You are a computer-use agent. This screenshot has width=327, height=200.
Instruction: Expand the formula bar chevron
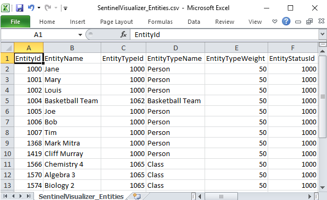tap(322, 34)
